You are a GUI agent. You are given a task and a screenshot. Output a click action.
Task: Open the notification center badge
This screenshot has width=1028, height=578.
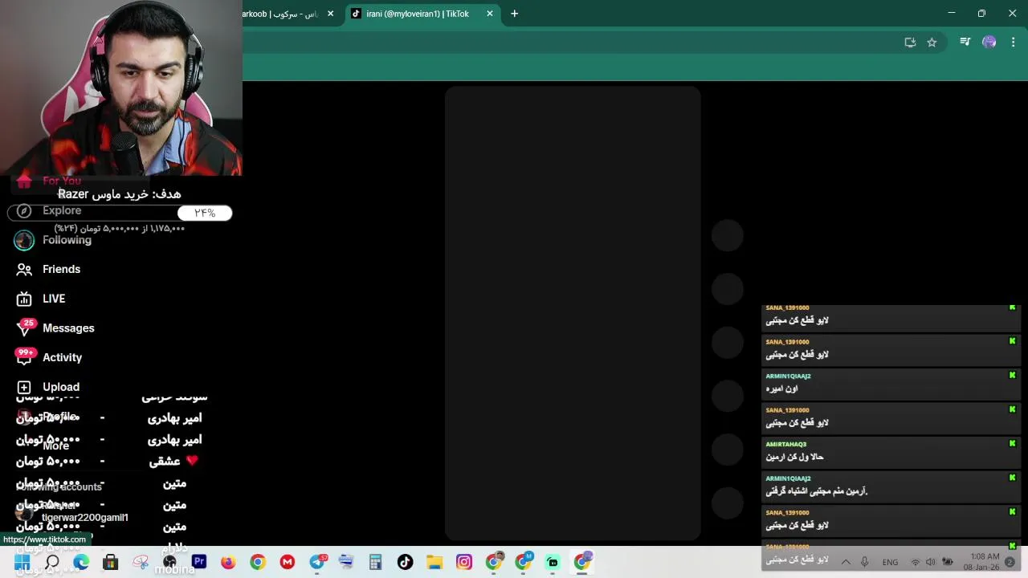[x=1010, y=562]
